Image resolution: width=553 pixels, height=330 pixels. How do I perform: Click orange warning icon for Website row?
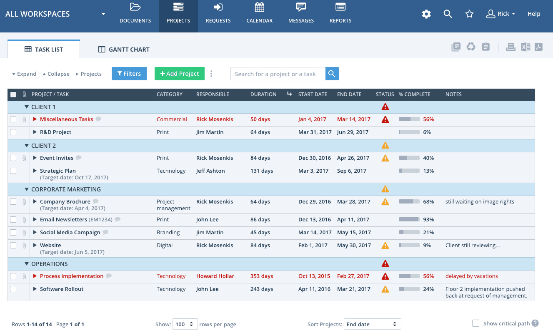point(385,246)
